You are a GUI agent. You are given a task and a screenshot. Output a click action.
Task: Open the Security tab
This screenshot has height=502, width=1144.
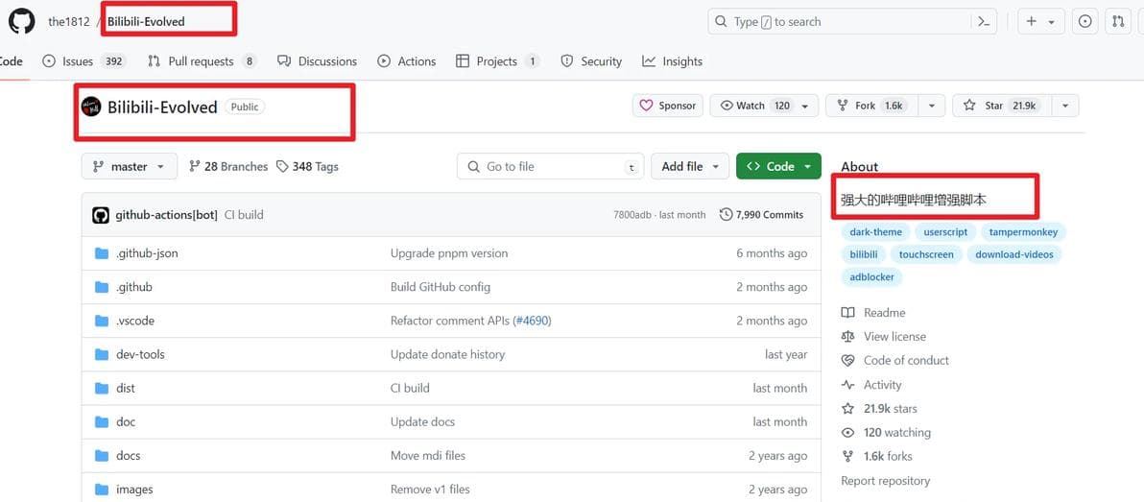click(591, 61)
